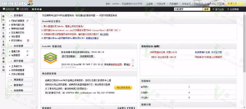The height and width of the screenshot is (109, 246).
Task: Open the 在线帮助 link
Action: (235, 9)
